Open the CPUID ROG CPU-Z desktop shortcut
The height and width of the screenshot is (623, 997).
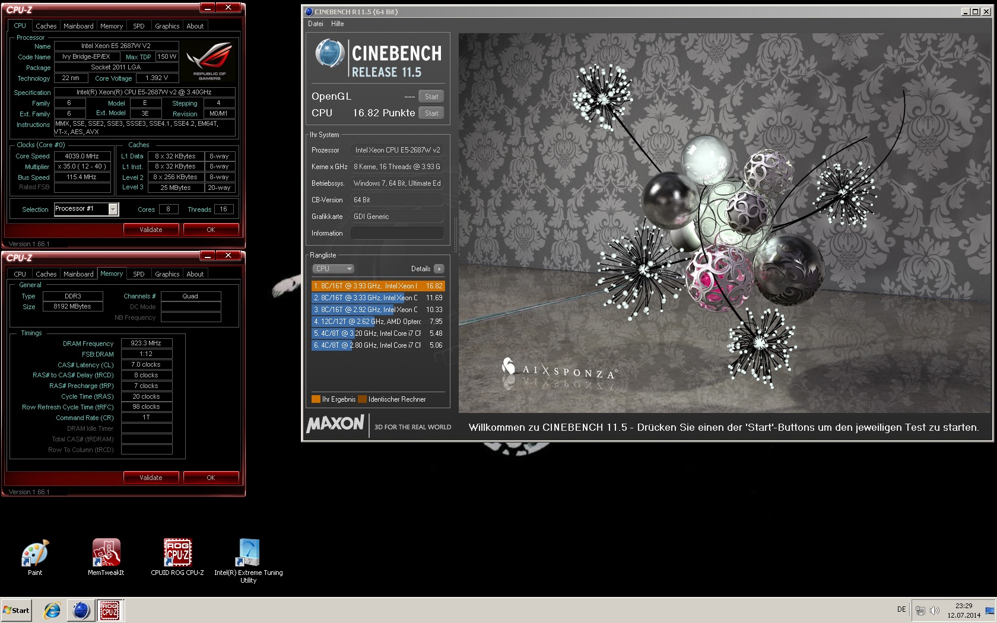pos(177,558)
